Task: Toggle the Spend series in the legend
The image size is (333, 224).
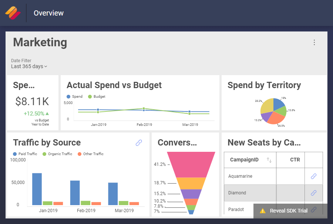Action: coord(75,96)
